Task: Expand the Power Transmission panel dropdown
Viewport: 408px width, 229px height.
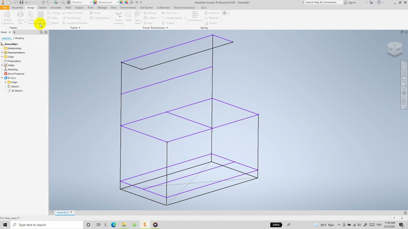Action: tap(155, 28)
